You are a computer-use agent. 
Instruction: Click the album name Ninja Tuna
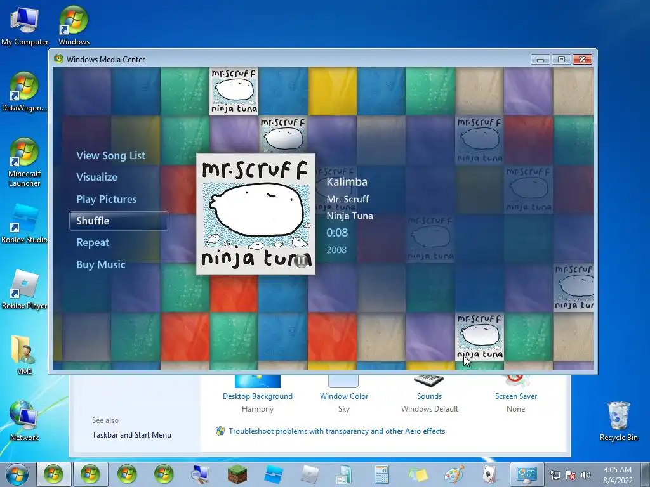(x=350, y=216)
